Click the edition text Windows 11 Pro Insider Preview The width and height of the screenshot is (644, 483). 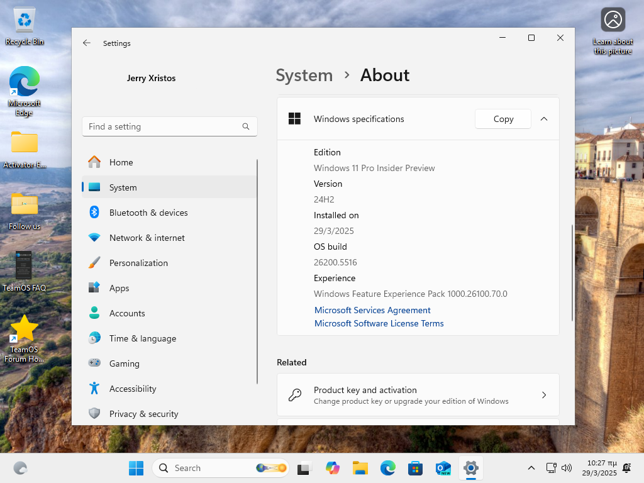[374, 168]
